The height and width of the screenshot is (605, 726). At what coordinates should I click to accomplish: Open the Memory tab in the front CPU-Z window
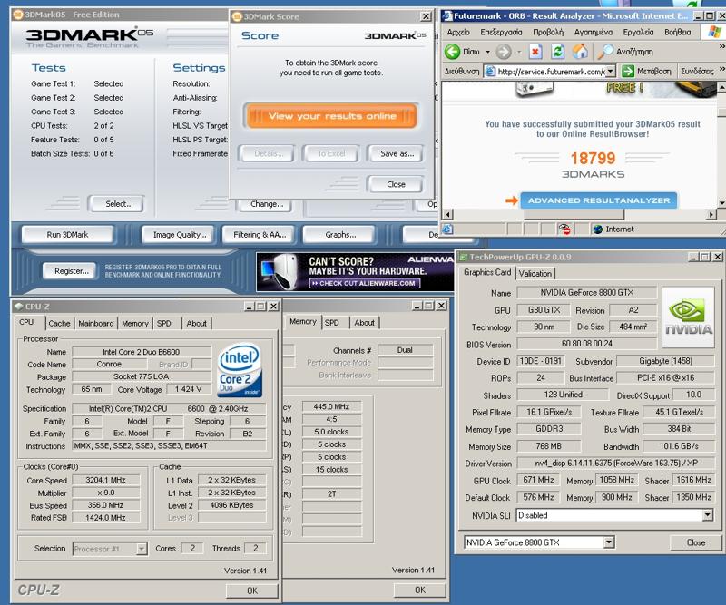[x=134, y=323]
